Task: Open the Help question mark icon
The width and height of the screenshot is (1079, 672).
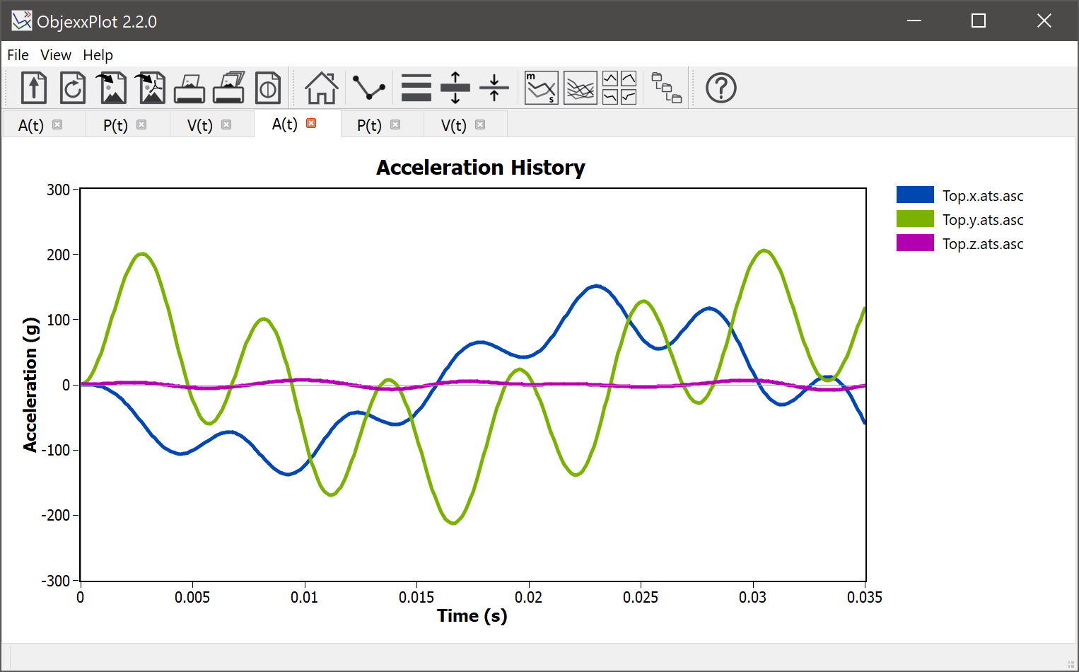Action: coord(721,87)
